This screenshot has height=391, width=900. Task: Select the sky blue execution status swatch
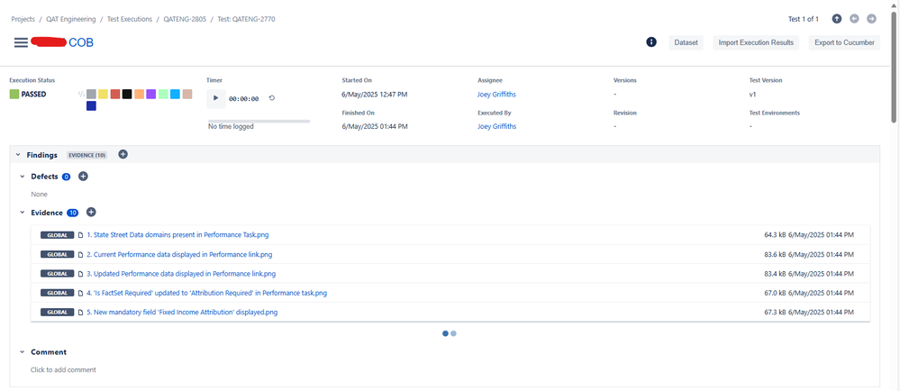pos(175,95)
